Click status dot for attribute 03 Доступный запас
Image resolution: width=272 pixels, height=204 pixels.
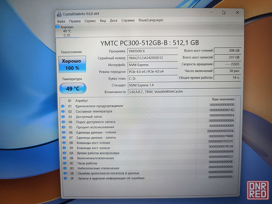[63, 117]
